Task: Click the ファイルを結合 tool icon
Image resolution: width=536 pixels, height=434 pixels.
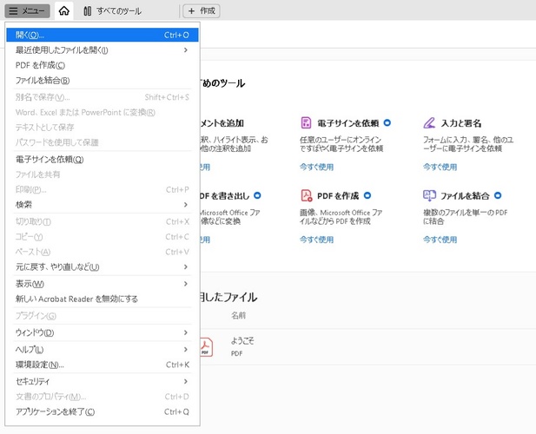Action: pyautogui.click(x=429, y=195)
